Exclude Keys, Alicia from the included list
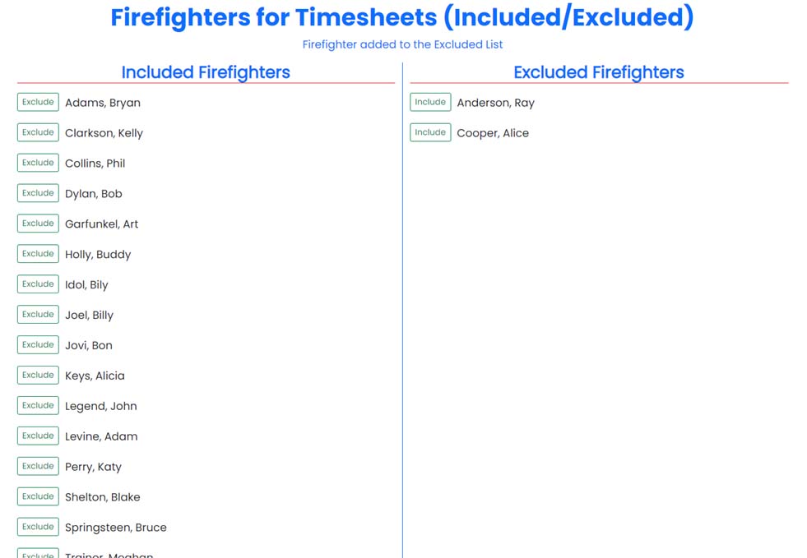 (37, 375)
